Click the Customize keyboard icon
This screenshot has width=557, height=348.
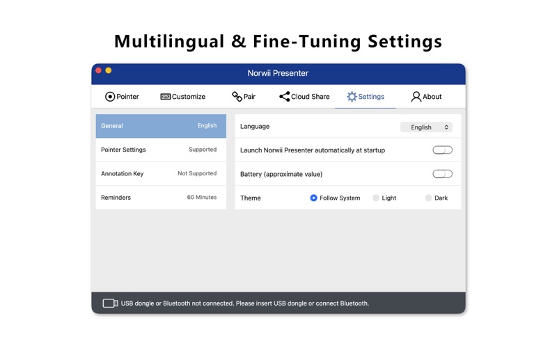coord(165,97)
